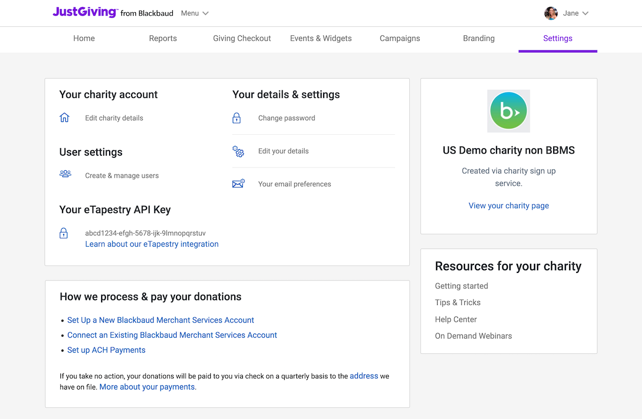This screenshot has width=642, height=419.
Task: Click the Your charity account heading
Action: click(x=109, y=95)
